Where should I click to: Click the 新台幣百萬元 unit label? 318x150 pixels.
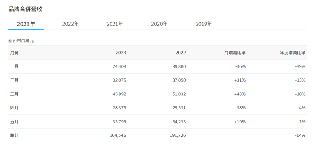(21, 41)
